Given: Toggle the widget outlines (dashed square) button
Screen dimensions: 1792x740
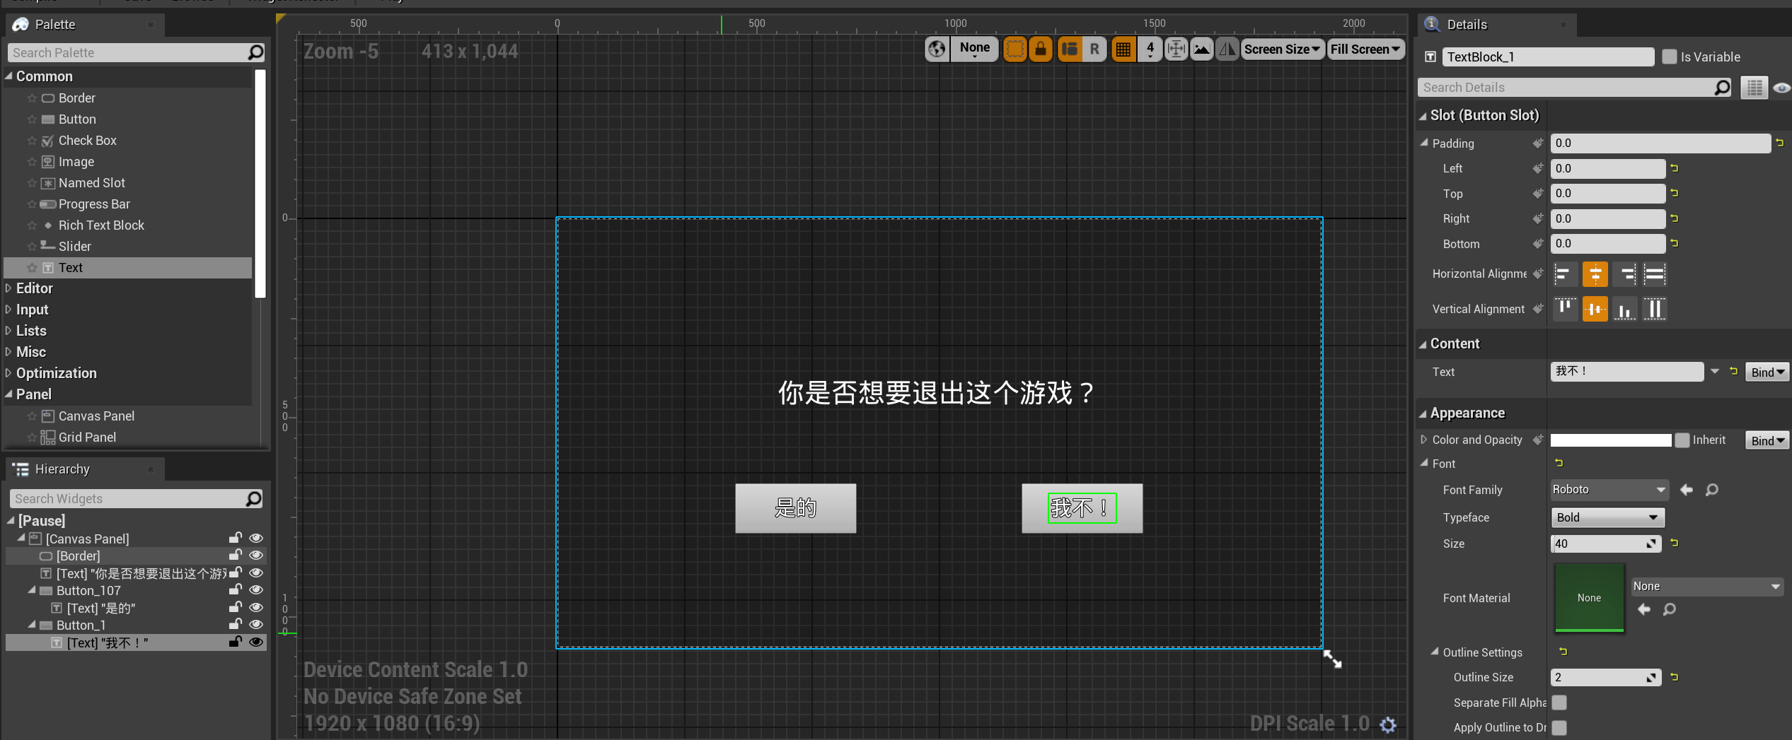Looking at the screenshot, I should [x=1014, y=49].
